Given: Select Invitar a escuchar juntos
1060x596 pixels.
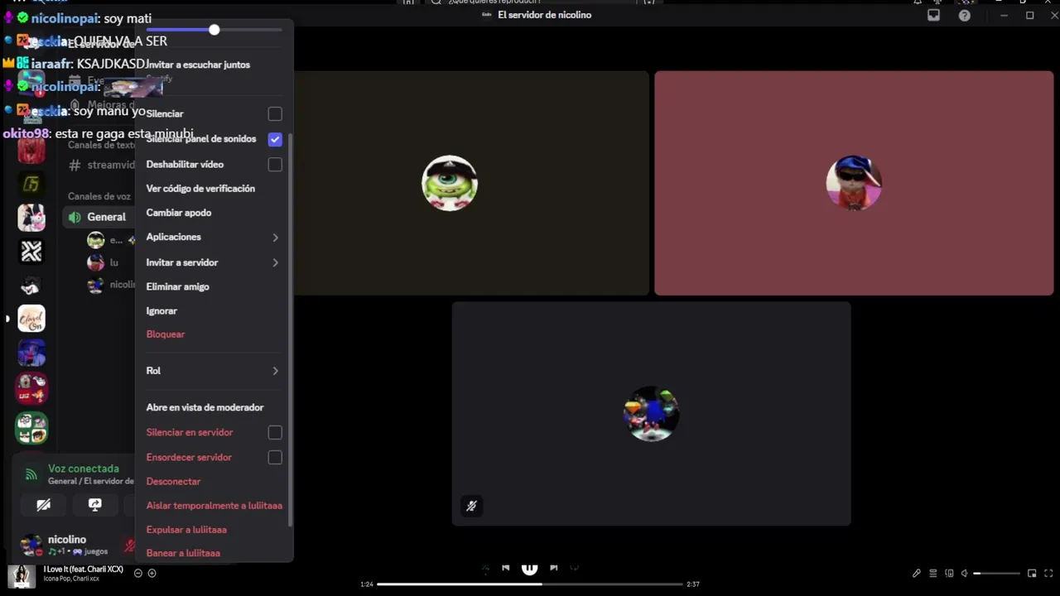Looking at the screenshot, I should (198, 65).
